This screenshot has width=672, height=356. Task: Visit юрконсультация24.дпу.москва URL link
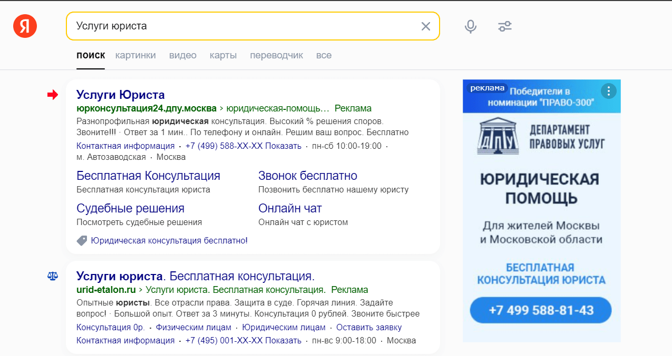pos(147,108)
